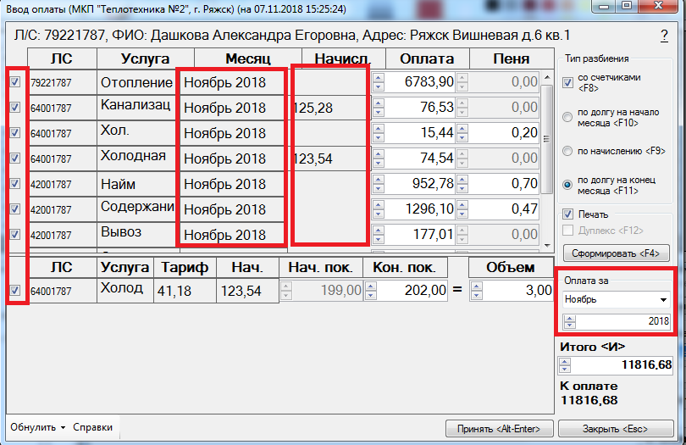
Task: Toggle the Печать checkbox
Action: point(569,214)
